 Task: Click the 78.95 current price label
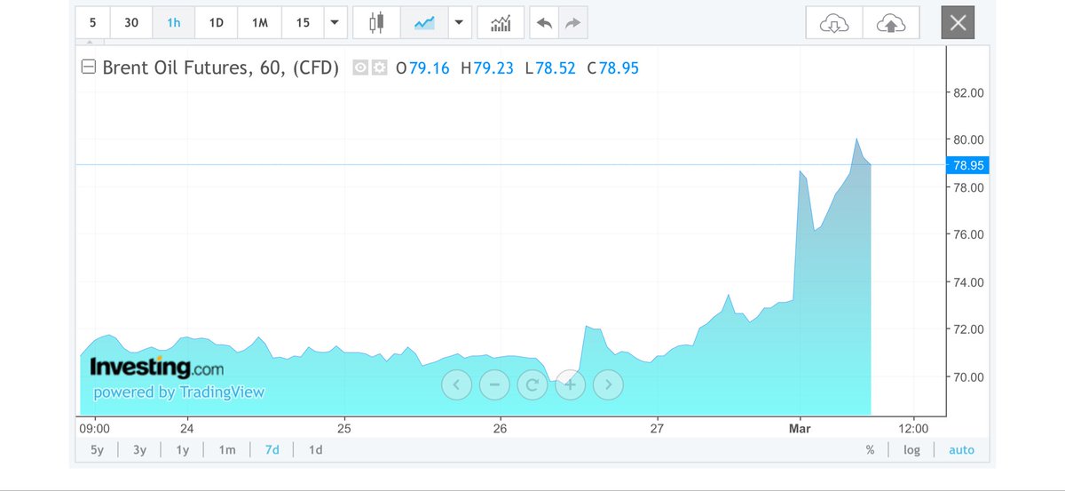[x=968, y=165]
